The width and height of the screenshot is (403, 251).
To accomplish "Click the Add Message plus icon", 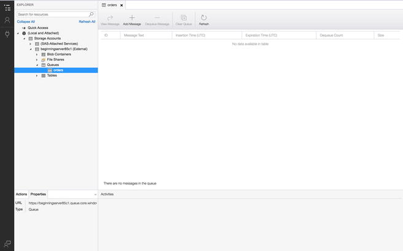I will [131, 18].
